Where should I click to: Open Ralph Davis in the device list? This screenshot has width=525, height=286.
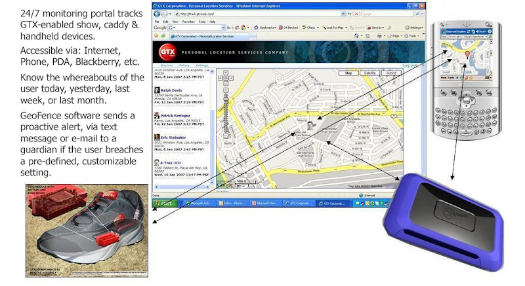tap(171, 90)
